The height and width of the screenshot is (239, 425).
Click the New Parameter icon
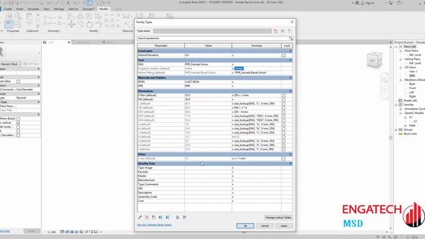(x=147, y=217)
